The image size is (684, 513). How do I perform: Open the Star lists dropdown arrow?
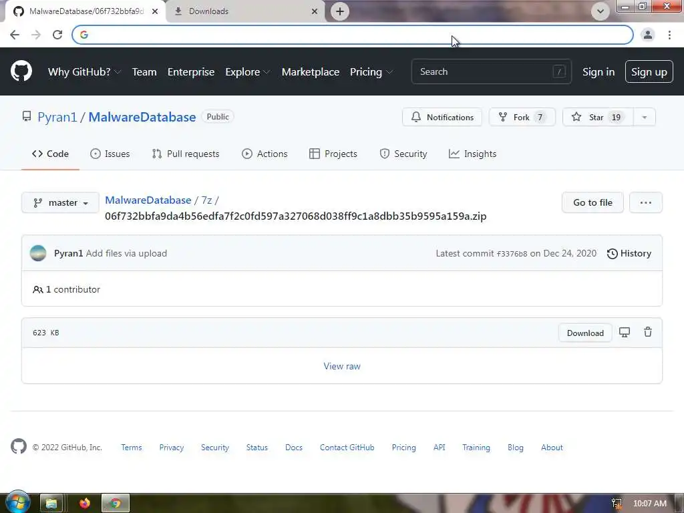point(645,118)
